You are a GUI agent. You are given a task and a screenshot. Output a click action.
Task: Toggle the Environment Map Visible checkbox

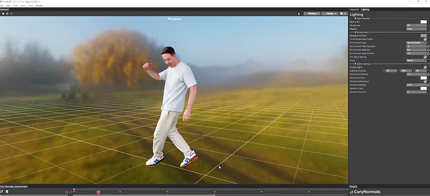click(x=425, y=39)
